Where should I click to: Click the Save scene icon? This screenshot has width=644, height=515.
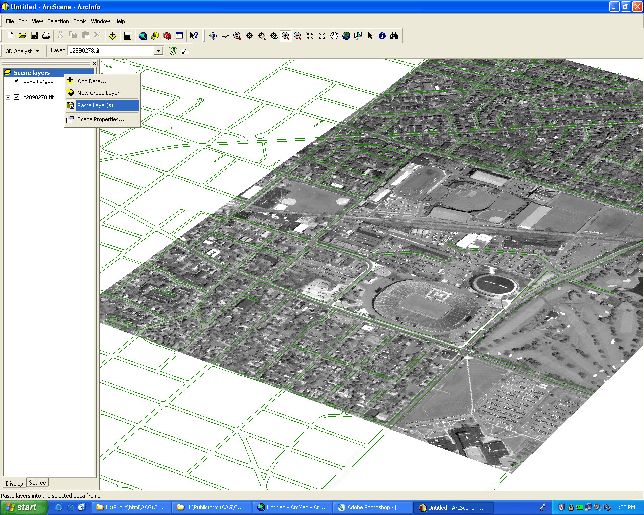point(34,35)
